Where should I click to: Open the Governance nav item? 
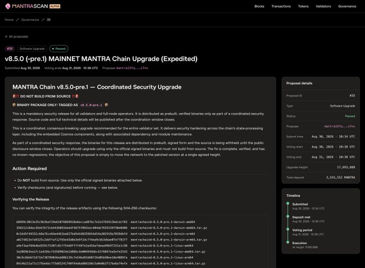click(347, 6)
